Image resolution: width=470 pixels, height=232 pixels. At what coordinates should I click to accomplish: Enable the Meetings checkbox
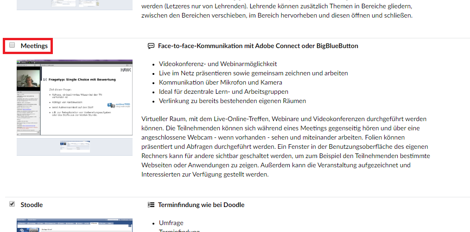point(12,45)
